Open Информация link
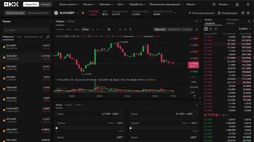This screenshot has height=142, width=254. tap(227, 13)
